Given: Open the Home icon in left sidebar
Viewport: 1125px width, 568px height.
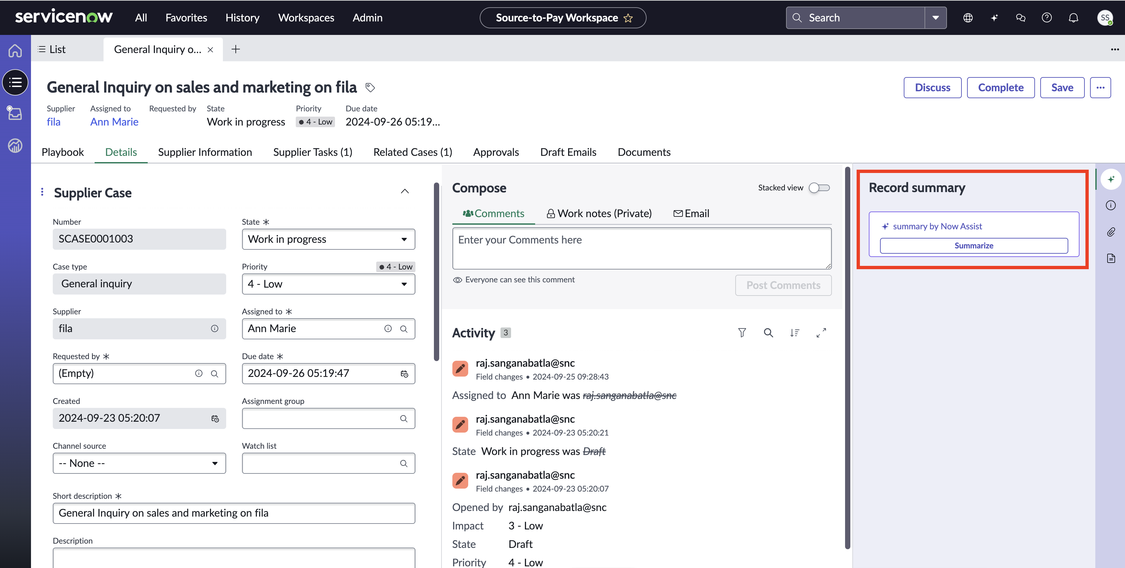Looking at the screenshot, I should tap(15, 51).
